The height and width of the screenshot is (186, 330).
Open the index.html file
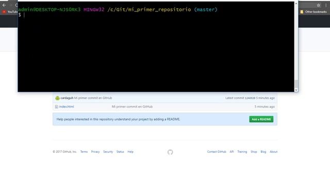67,106
